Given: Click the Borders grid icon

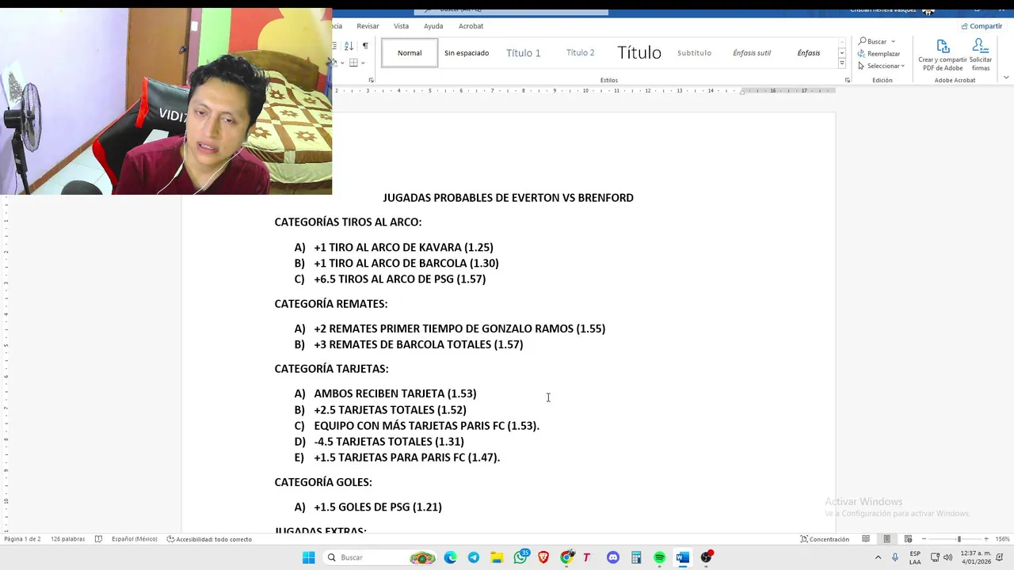Looking at the screenshot, I should point(353,63).
